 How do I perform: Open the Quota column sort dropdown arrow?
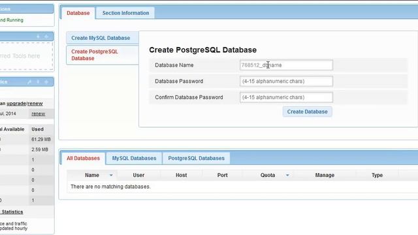(x=287, y=176)
